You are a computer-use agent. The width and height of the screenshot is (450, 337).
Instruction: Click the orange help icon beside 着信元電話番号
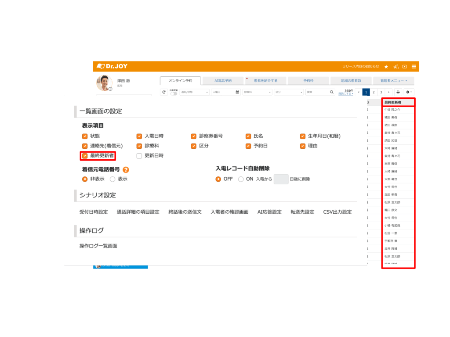pos(126,169)
